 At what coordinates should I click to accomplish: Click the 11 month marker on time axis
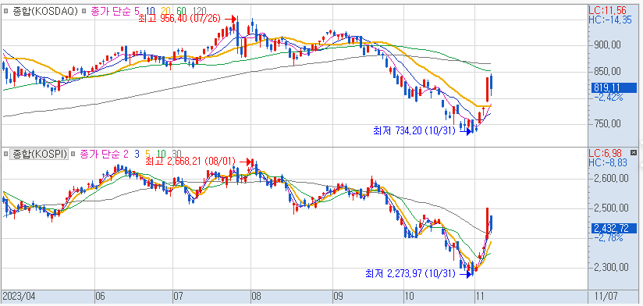[x=479, y=296]
